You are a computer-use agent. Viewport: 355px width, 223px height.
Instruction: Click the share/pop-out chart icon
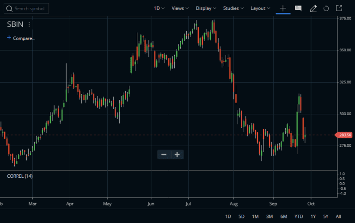(x=339, y=8)
